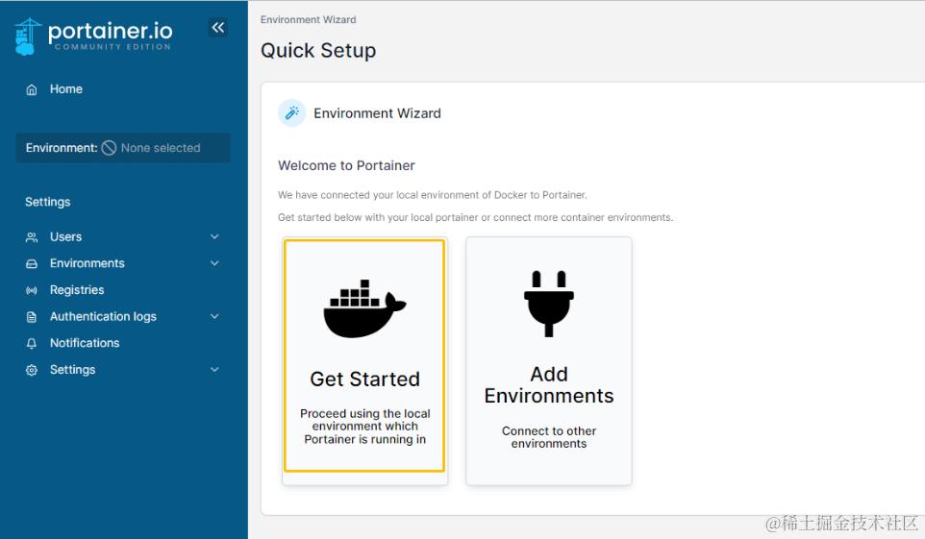This screenshot has height=539, width=925.
Task: Click the Users people icon
Action: pyautogui.click(x=32, y=237)
